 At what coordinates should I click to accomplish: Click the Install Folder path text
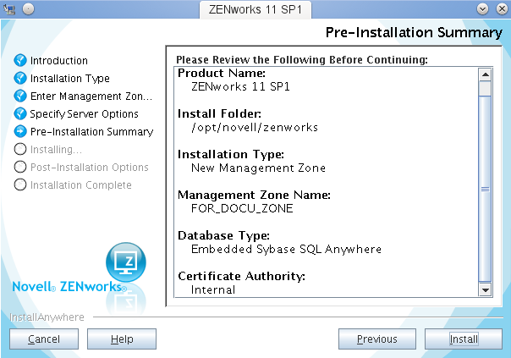[x=255, y=127]
